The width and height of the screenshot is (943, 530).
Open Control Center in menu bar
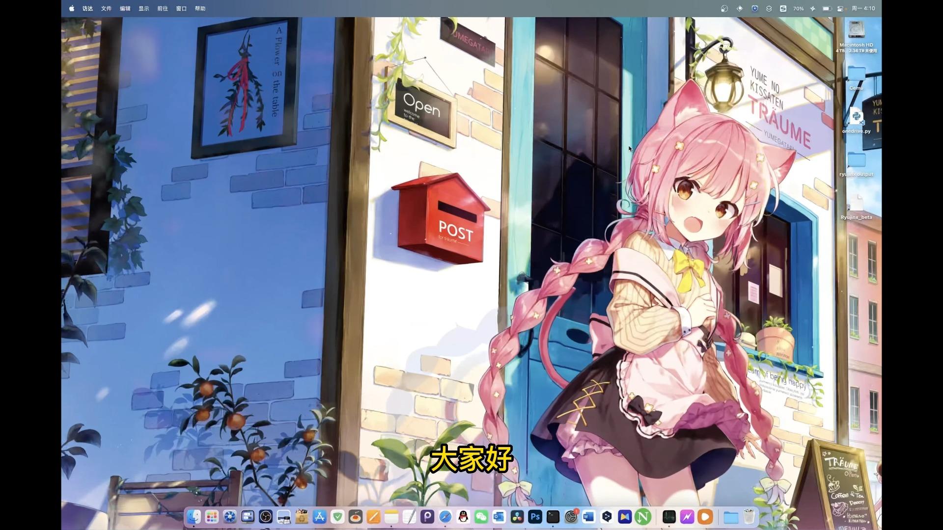[x=840, y=8]
